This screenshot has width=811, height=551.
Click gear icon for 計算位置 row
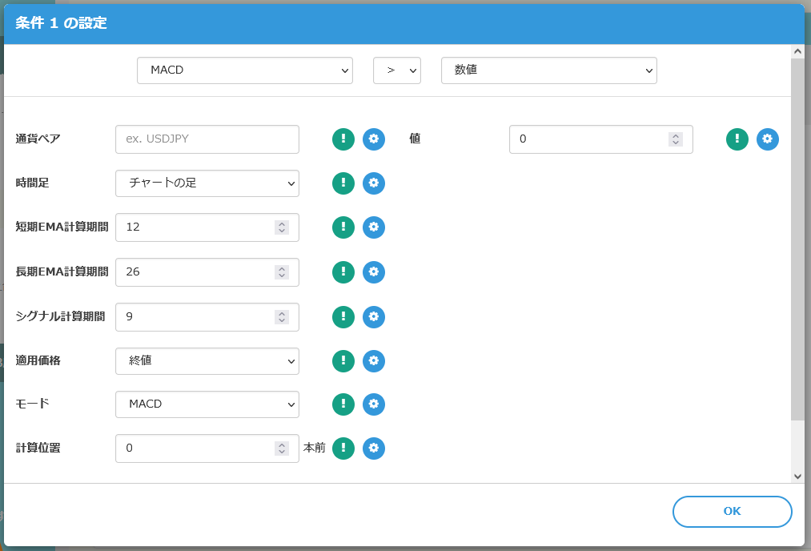[x=374, y=448]
